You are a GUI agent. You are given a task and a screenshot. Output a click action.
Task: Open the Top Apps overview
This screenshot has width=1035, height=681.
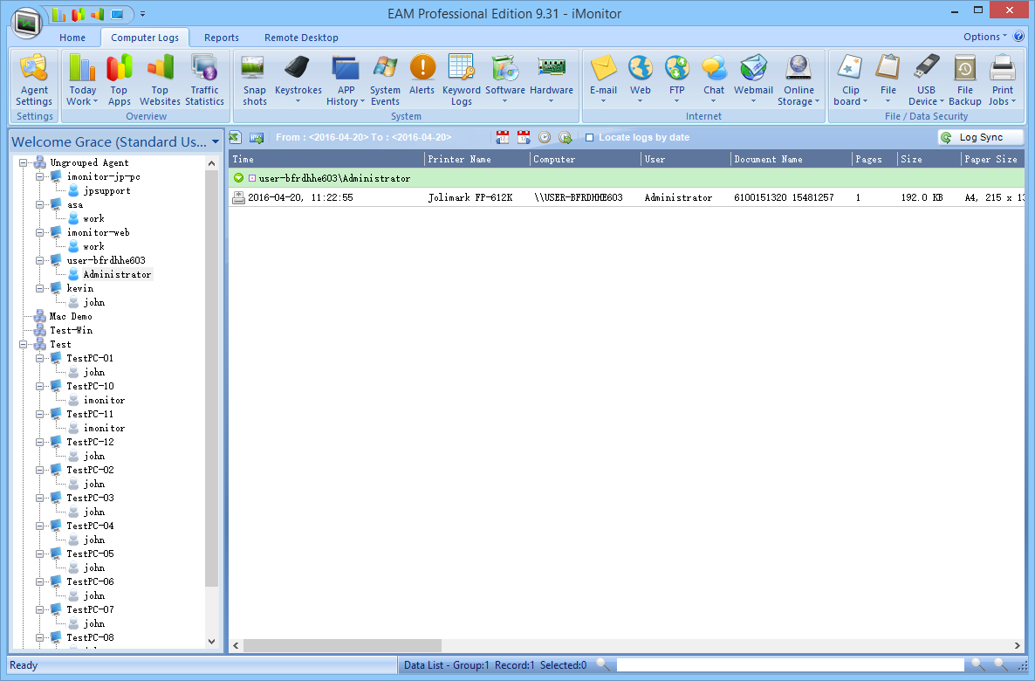[x=120, y=79]
